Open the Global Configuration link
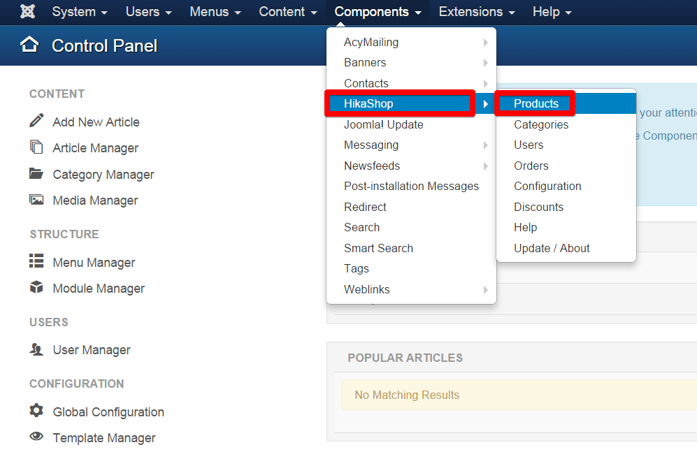This screenshot has width=697, height=452. [x=108, y=412]
